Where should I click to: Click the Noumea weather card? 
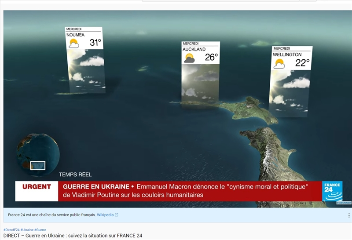(x=84, y=59)
